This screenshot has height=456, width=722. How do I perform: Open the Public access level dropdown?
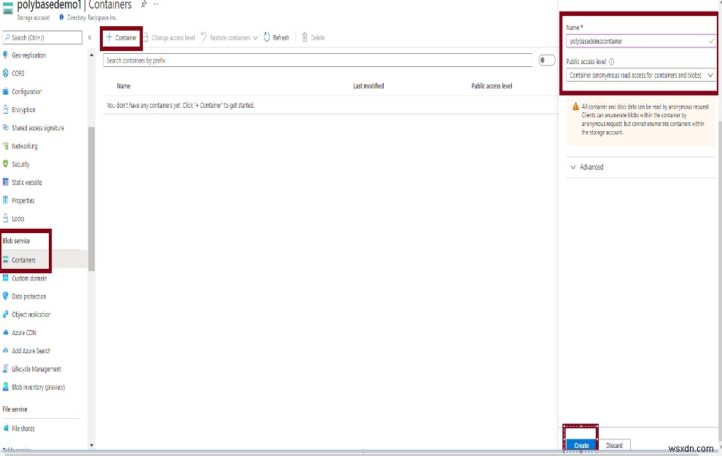click(640, 75)
